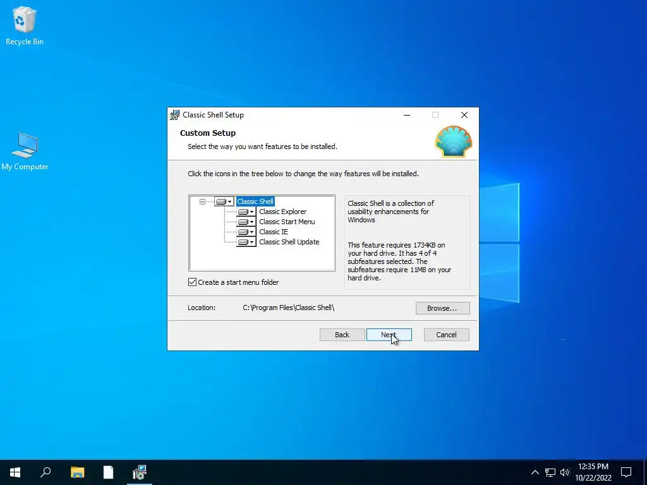Collapse the Classic Shell tree node

click(x=202, y=201)
